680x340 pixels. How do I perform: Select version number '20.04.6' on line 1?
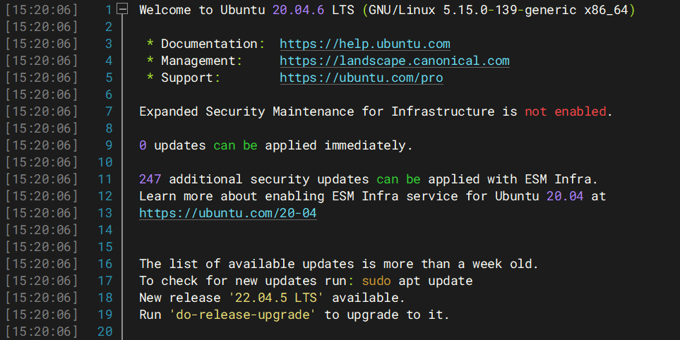pyautogui.click(x=298, y=10)
